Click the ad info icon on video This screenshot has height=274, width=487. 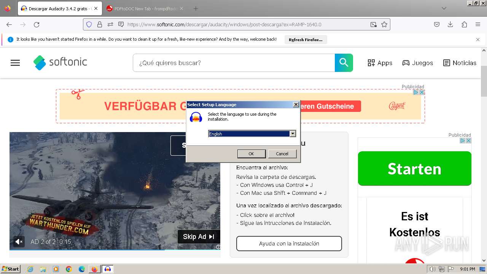point(218,247)
